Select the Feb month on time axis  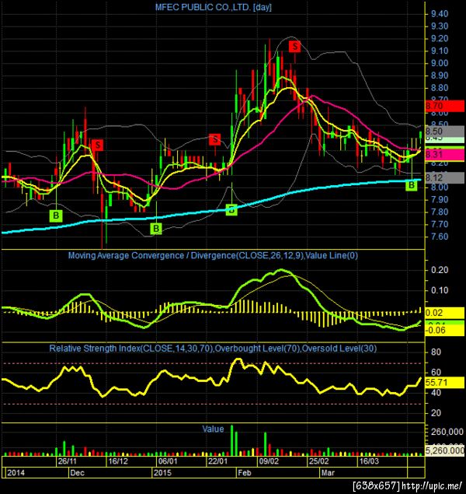tap(245, 472)
